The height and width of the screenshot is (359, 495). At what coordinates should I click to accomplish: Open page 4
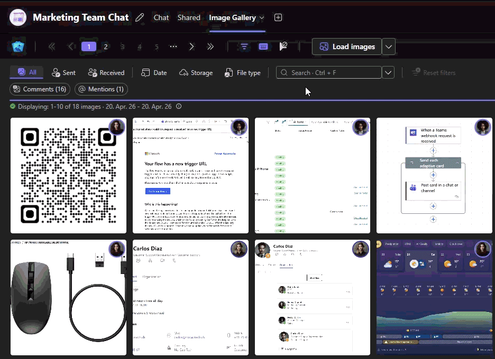139,46
